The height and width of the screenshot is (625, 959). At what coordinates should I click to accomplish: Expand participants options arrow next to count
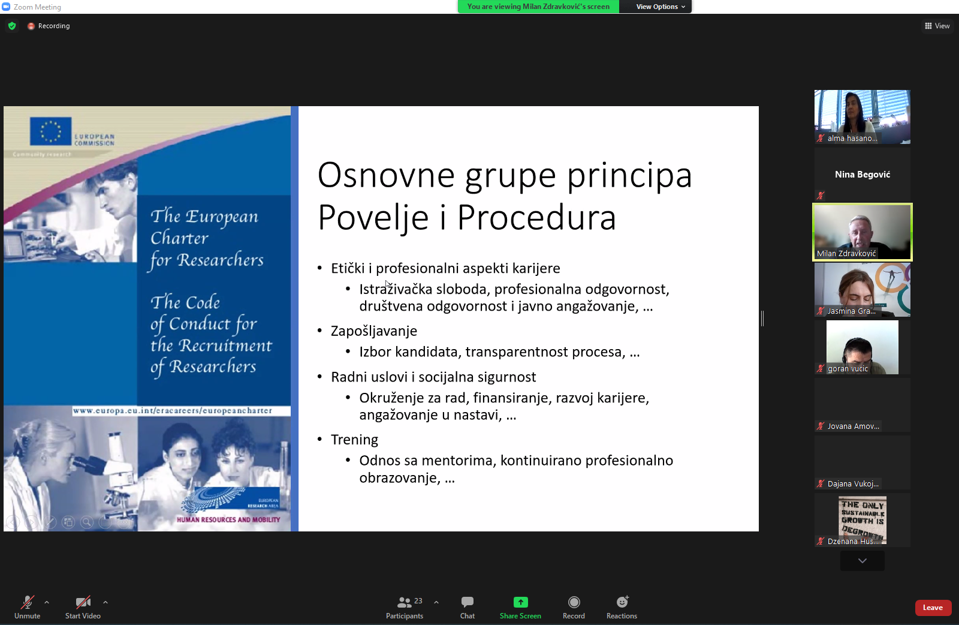436,602
